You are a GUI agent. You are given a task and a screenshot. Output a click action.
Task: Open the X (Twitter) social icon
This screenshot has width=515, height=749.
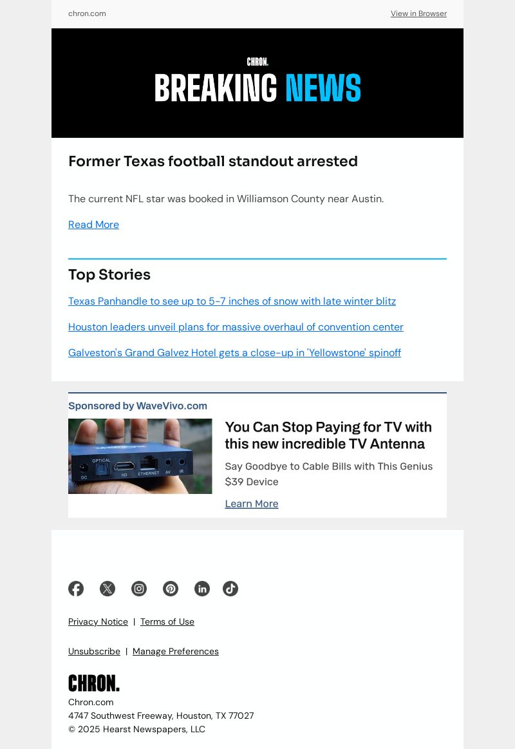108,589
